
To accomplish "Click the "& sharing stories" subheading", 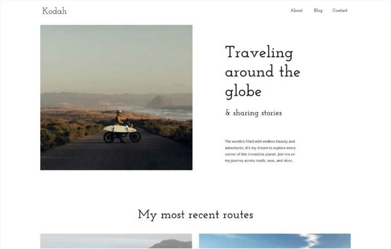I will coord(253,113).
